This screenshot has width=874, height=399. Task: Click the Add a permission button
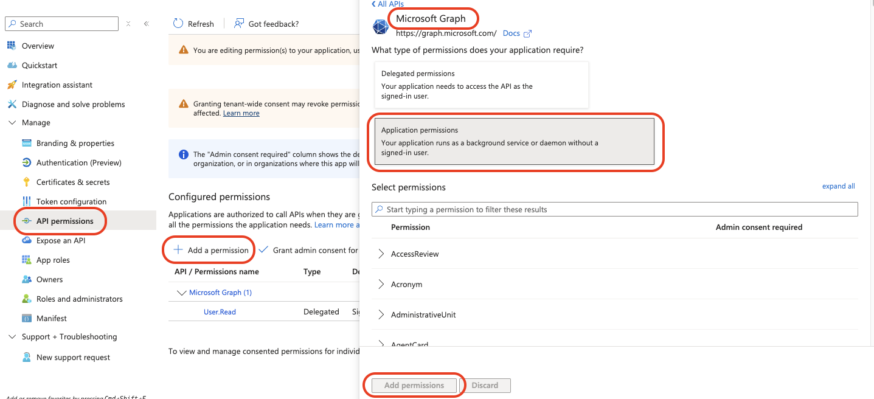(x=211, y=250)
